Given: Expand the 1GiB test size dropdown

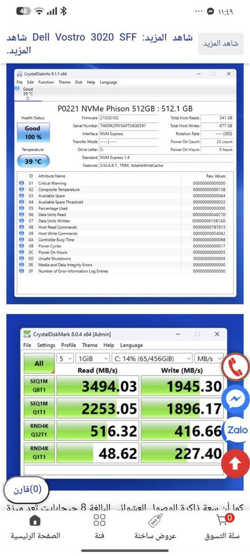Looking at the screenshot, I should click(x=92, y=359).
